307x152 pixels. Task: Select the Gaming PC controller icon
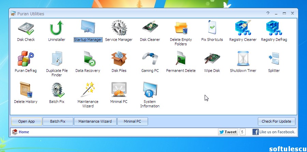tap(150, 58)
